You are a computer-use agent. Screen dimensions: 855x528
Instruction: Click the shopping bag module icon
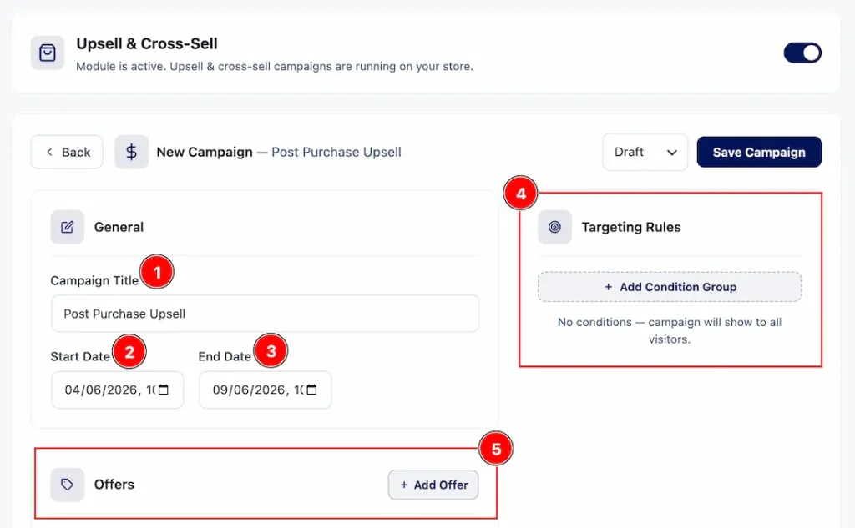coord(48,53)
